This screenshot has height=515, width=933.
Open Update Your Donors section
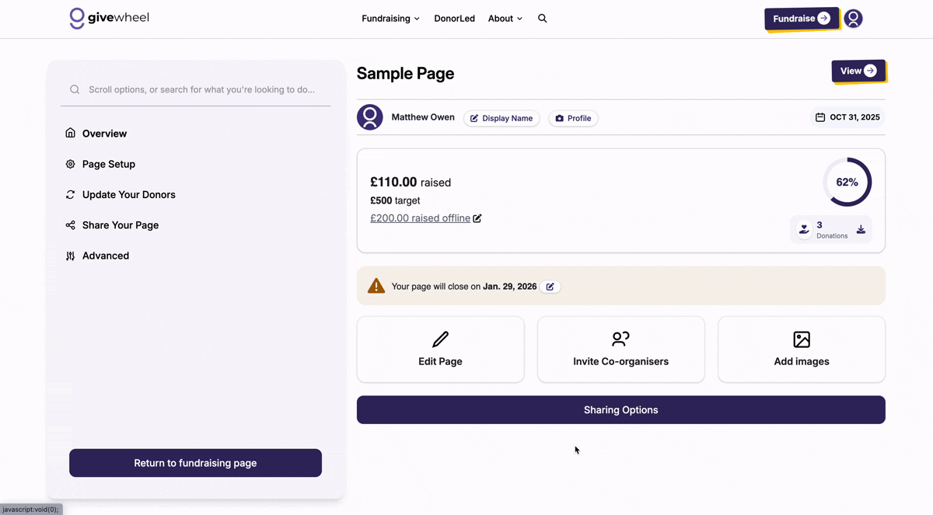click(129, 194)
